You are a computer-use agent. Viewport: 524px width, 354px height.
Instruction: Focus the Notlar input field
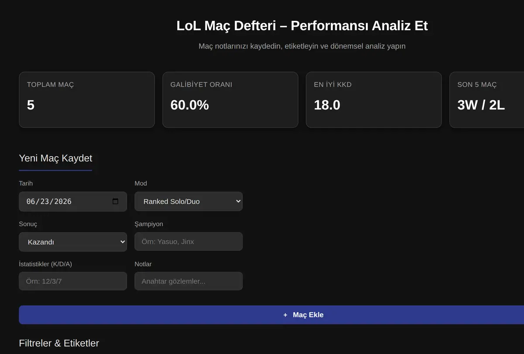[x=189, y=281]
